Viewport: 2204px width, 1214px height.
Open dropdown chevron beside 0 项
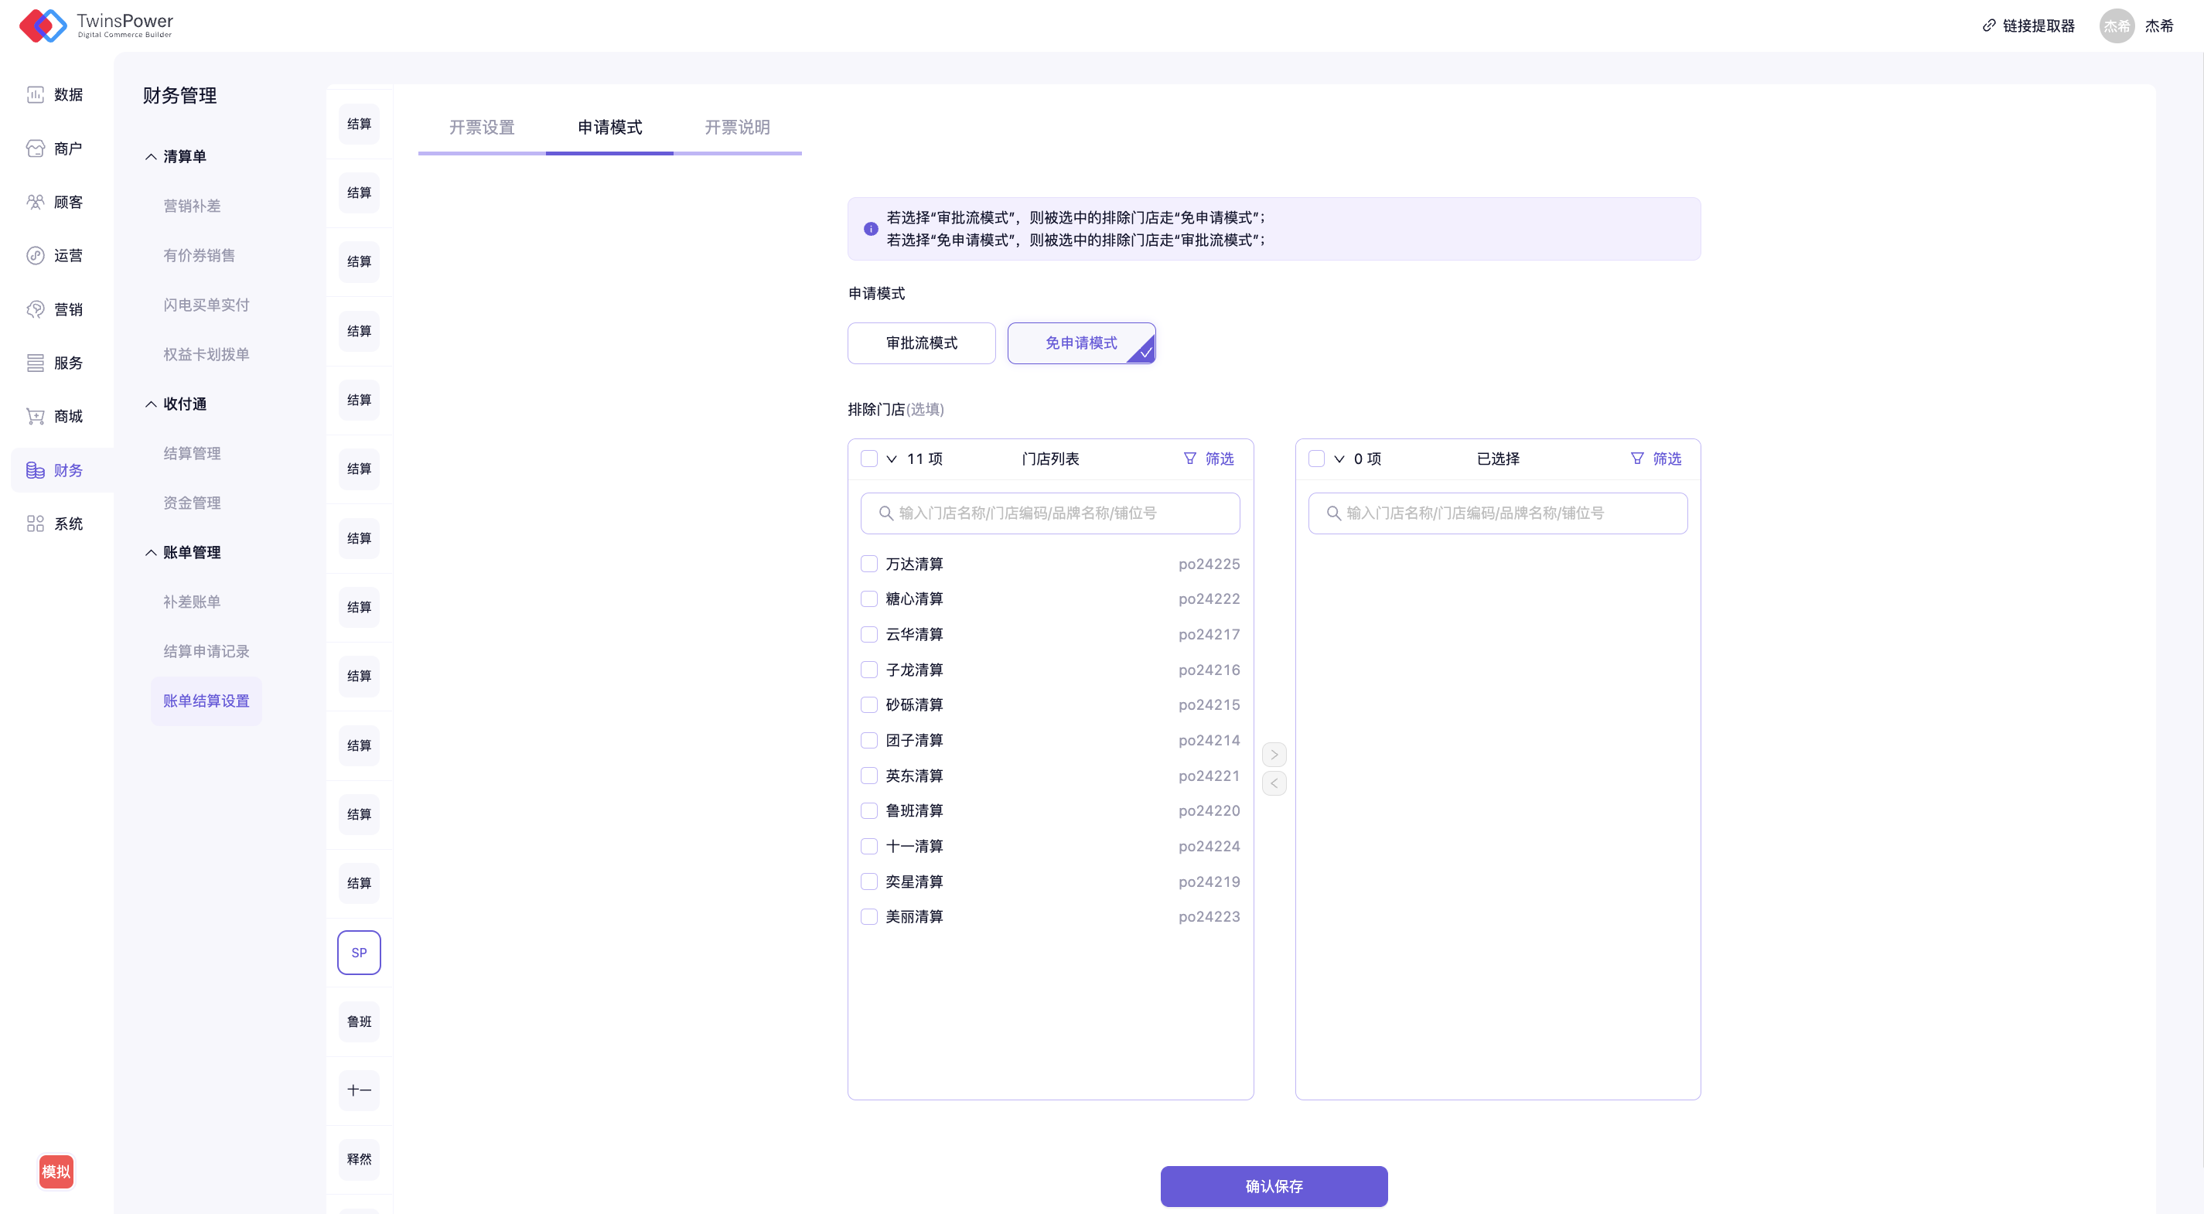click(1339, 459)
